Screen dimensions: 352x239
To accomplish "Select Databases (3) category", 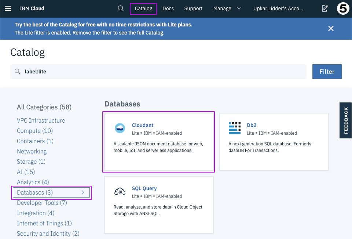I will tap(51, 192).
